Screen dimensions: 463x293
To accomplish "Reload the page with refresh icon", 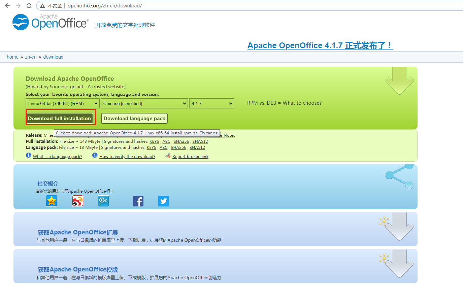I will pos(29,6).
